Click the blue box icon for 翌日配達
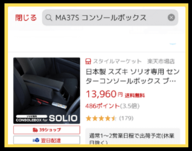The height and width of the screenshot is (151, 192). pyautogui.click(x=36, y=140)
